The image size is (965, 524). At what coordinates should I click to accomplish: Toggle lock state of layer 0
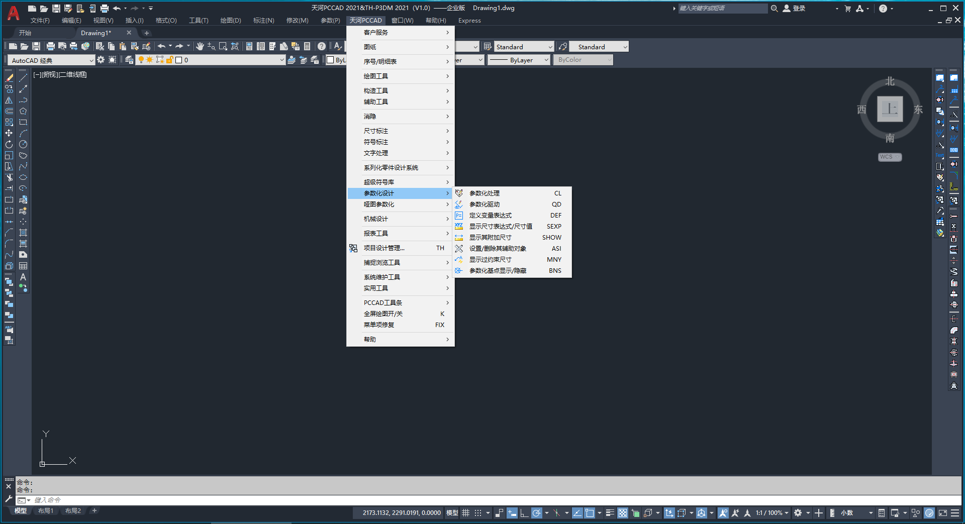tap(170, 60)
